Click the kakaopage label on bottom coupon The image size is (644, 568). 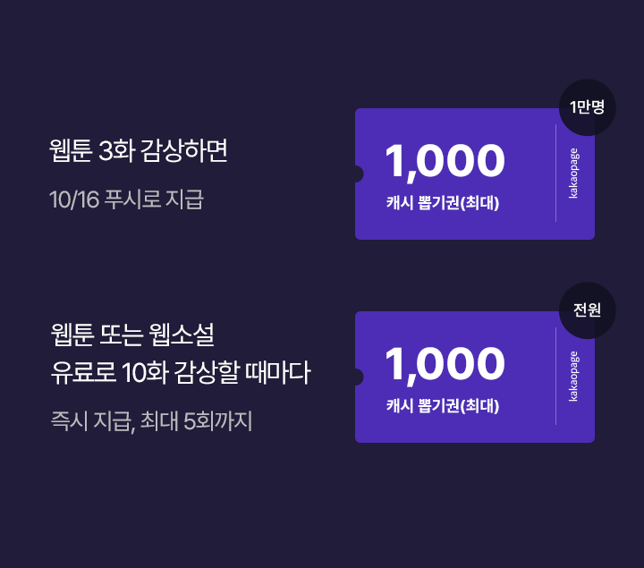coord(573,377)
